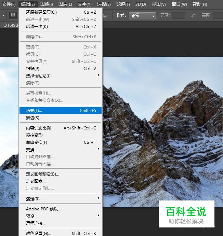
Task: Choose 填充(L)... menu item
Action: point(61,110)
